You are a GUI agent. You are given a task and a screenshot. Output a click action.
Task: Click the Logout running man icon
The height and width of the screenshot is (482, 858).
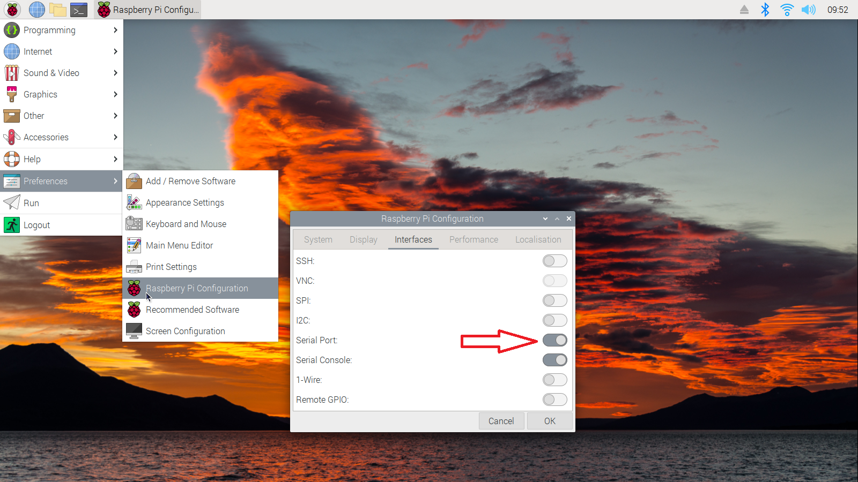(12, 225)
